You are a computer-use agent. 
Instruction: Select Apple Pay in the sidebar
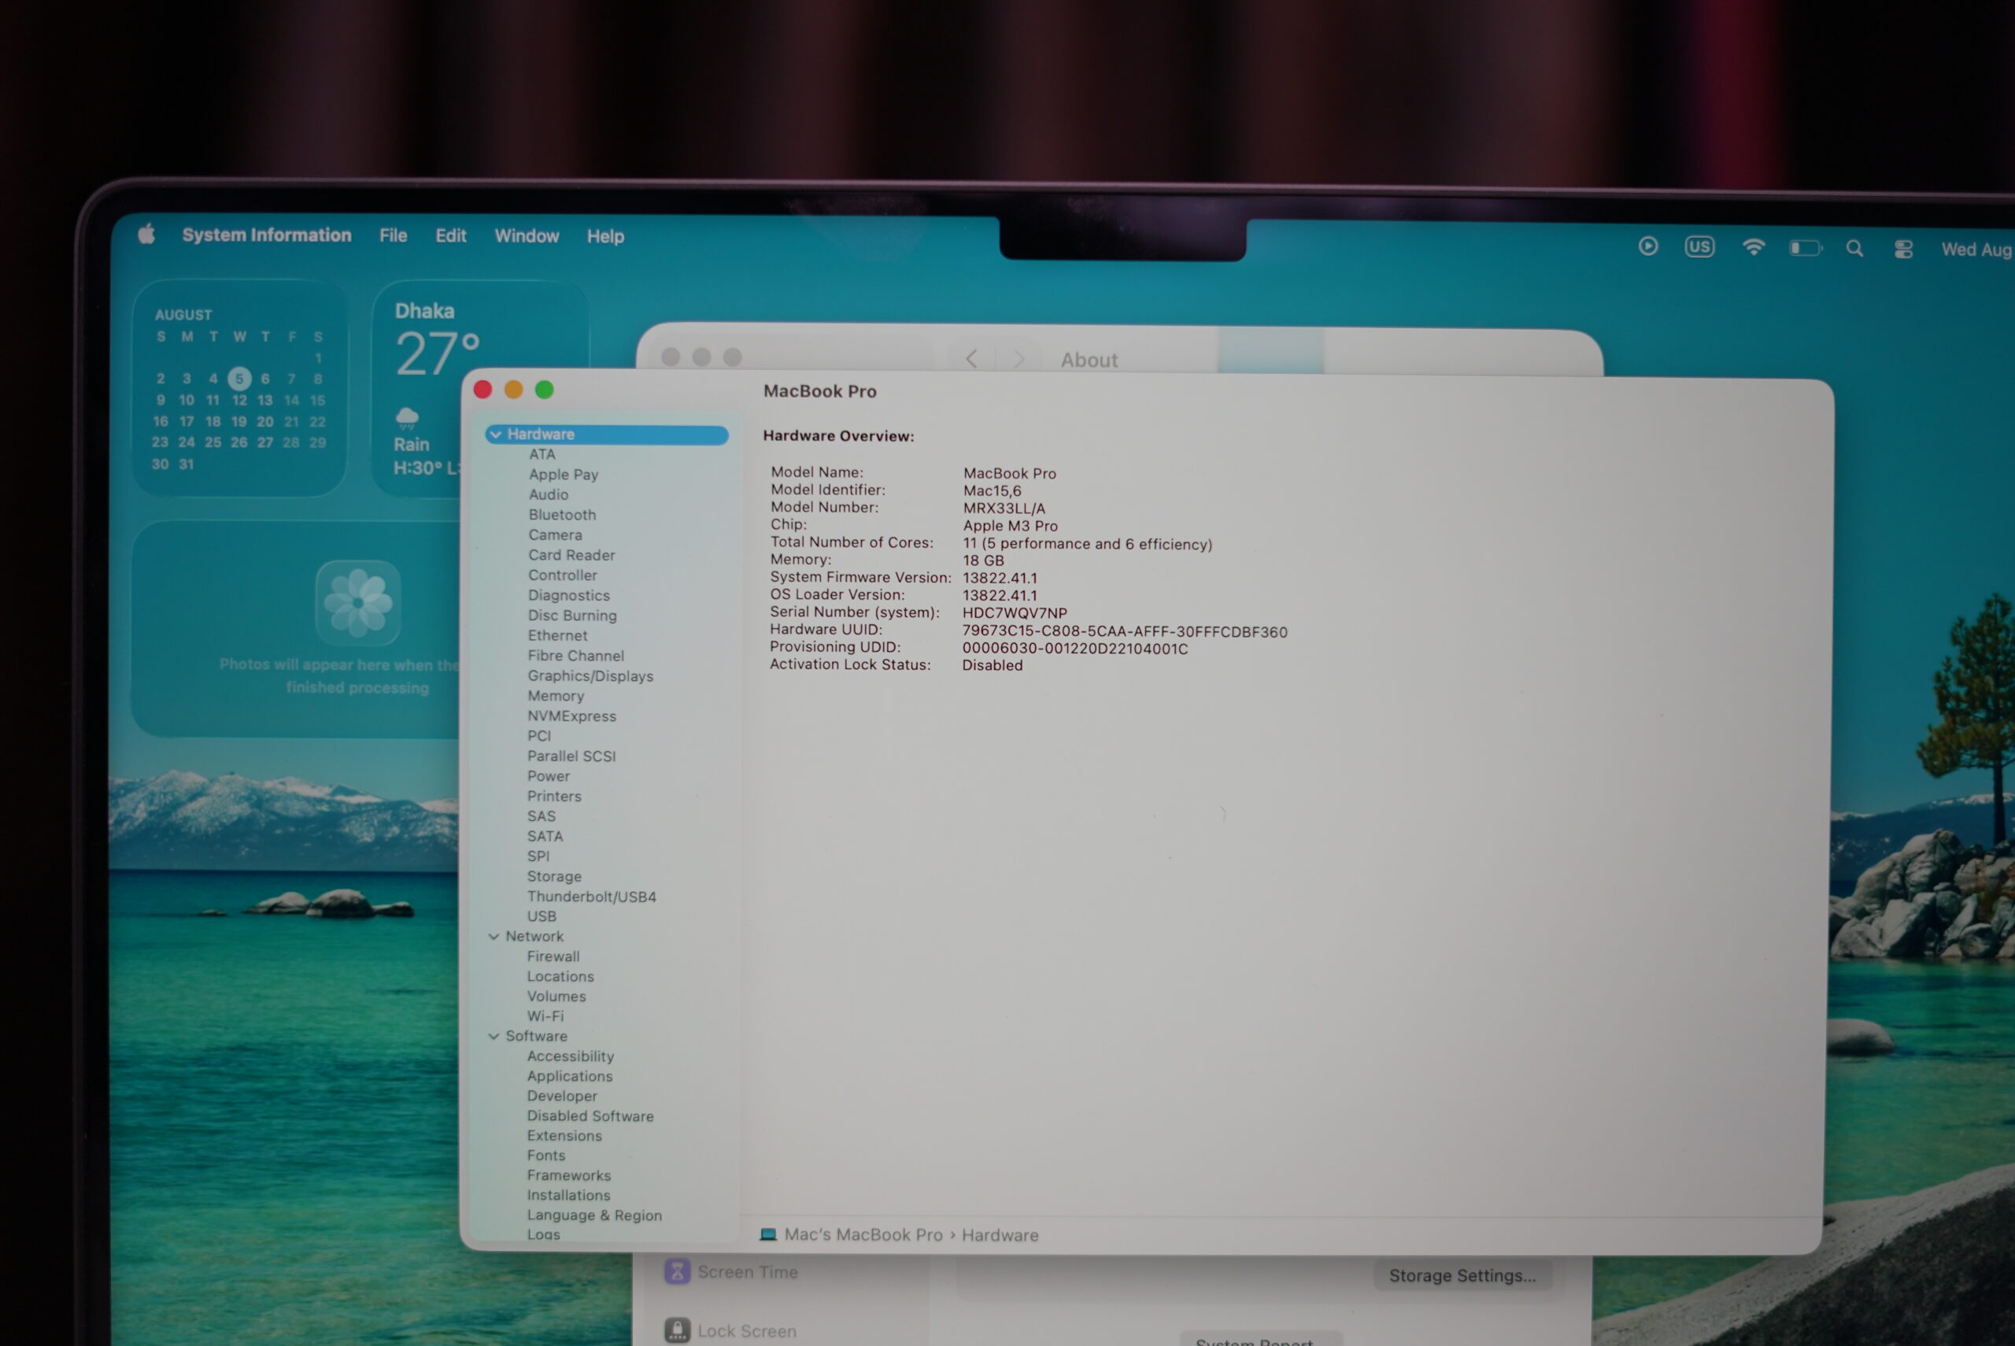click(x=563, y=474)
